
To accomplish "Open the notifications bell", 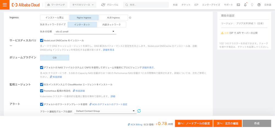I will click(245, 5).
